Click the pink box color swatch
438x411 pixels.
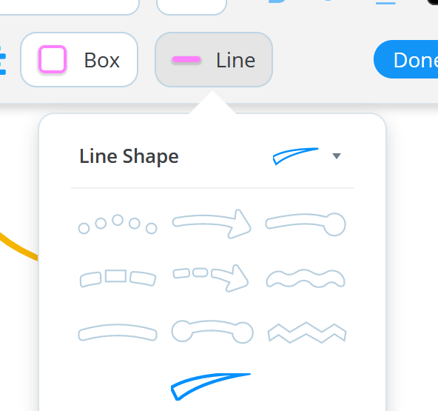(53, 59)
